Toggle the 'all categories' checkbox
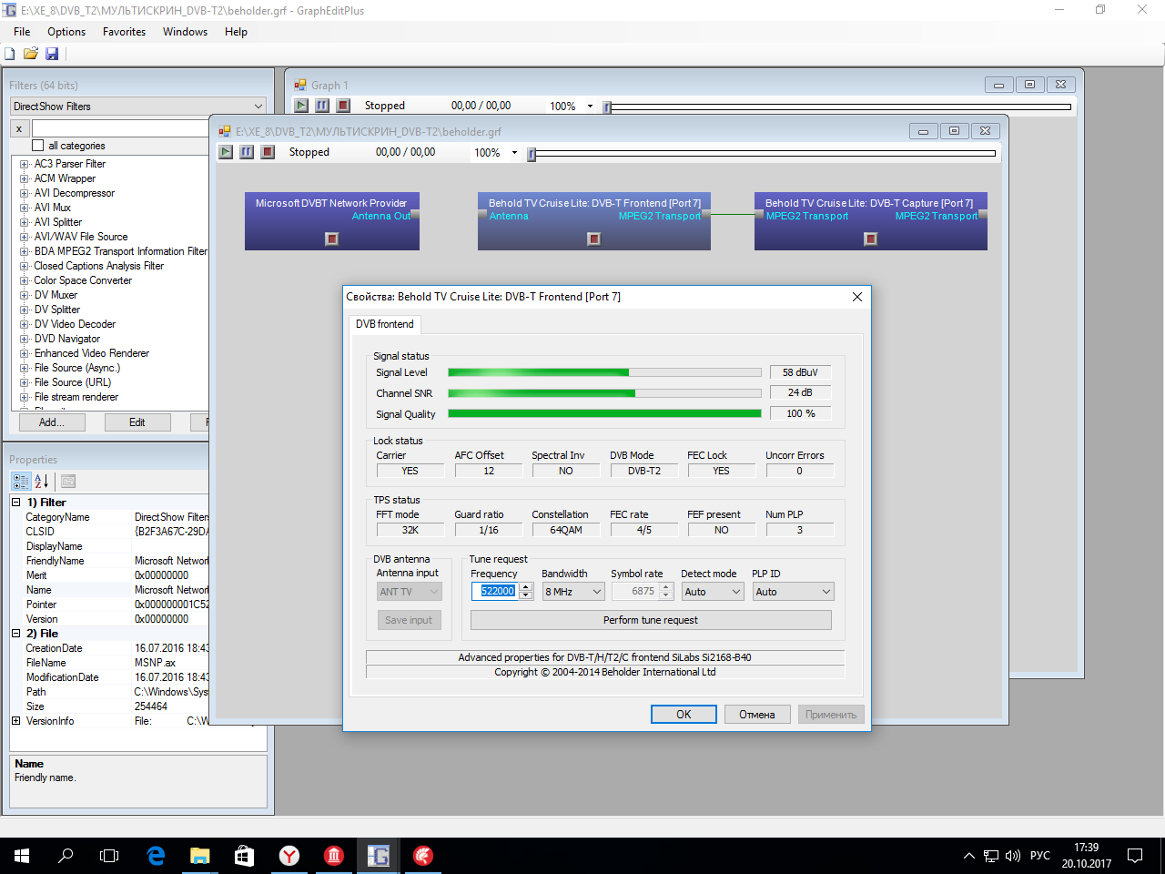Viewport: 1165px width, 874px height. pos(38,146)
